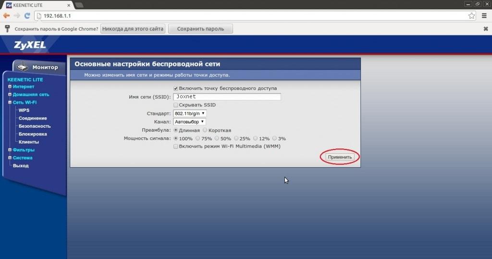This screenshot has width=492, height=259.
Task: Set signal power to 3%
Action: point(274,138)
